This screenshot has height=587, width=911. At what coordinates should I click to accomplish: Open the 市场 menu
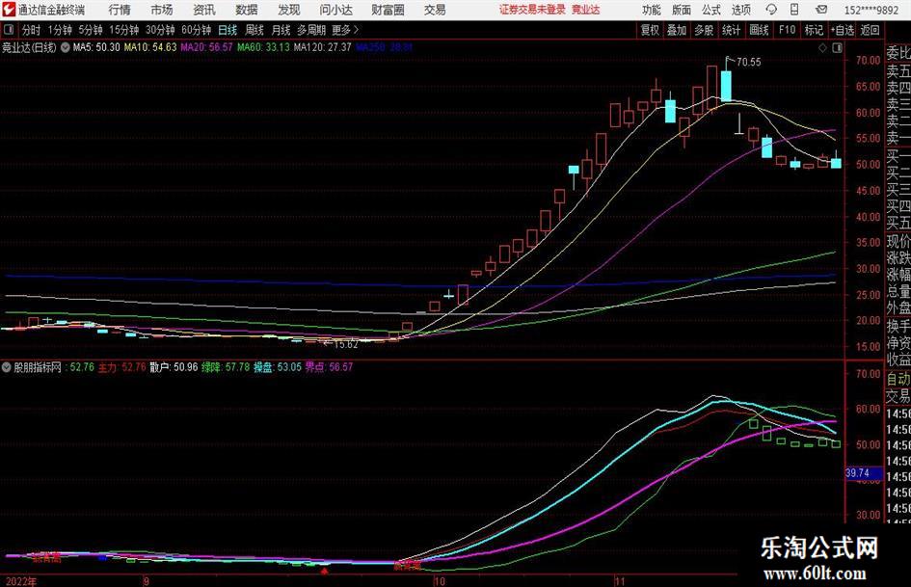point(162,10)
